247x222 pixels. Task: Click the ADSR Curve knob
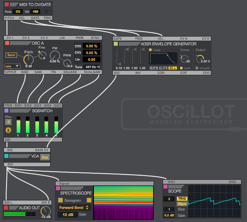point(184,59)
